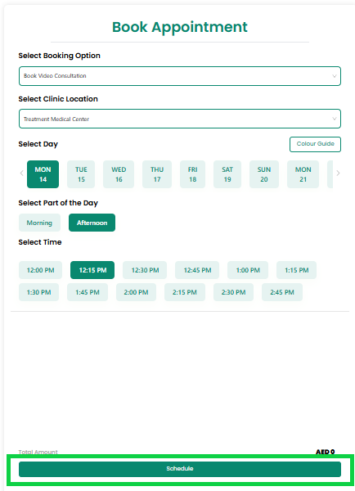Pick Friday 18 date tile
Viewport: 355px width, 491px height.
(192, 174)
